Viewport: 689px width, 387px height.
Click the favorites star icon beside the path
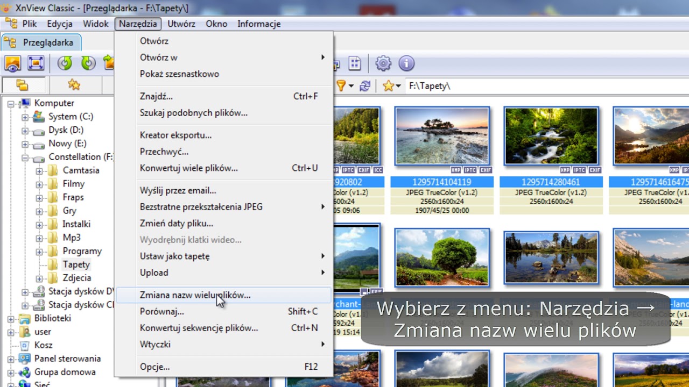(x=388, y=86)
